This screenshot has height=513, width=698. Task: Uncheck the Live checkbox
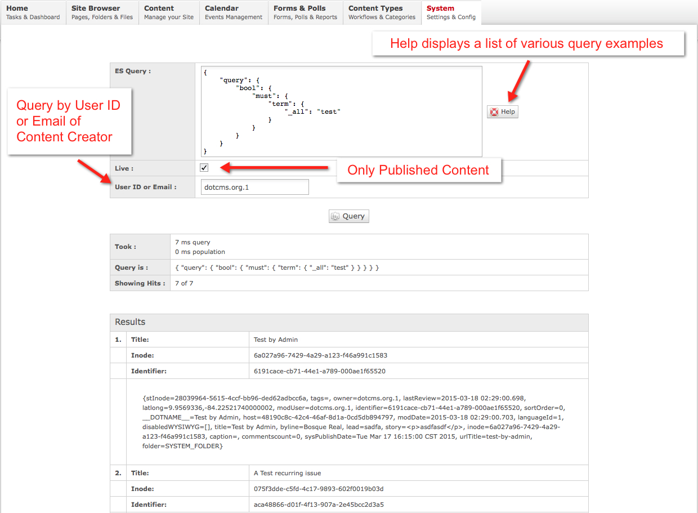(x=204, y=168)
